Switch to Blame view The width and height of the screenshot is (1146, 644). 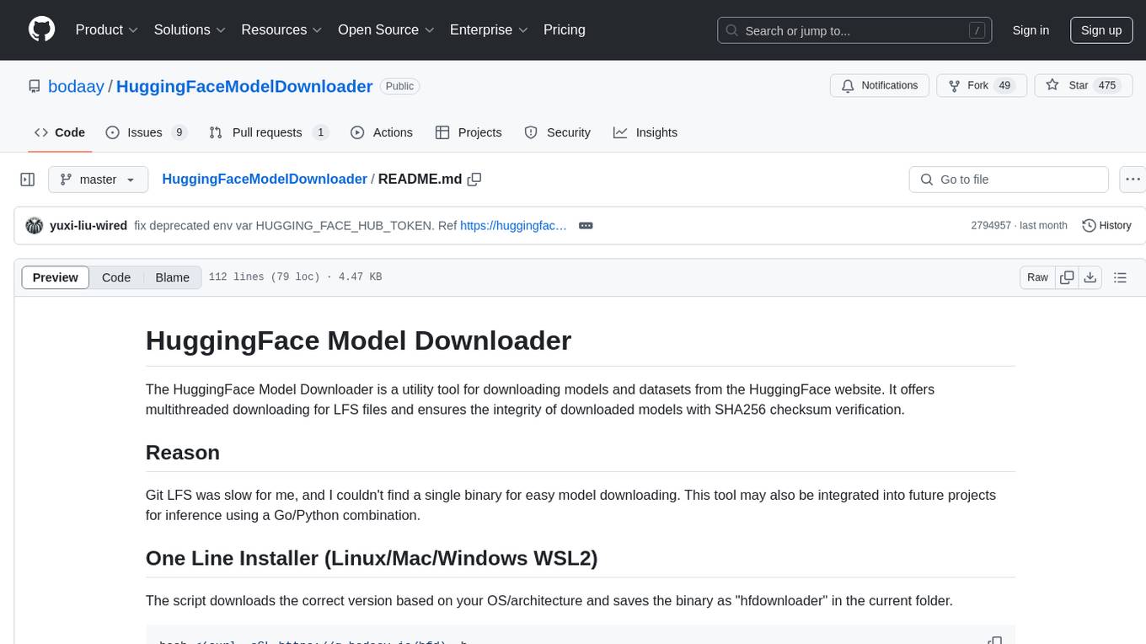coord(173,277)
